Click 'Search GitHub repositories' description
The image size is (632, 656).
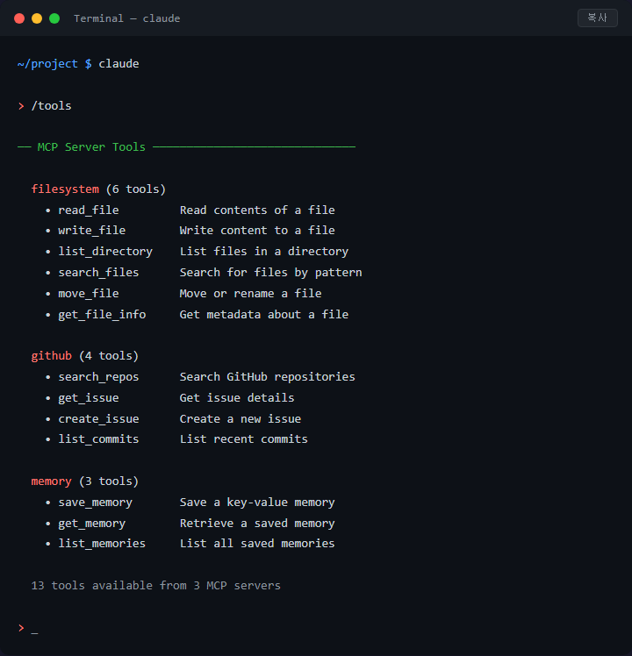point(267,377)
